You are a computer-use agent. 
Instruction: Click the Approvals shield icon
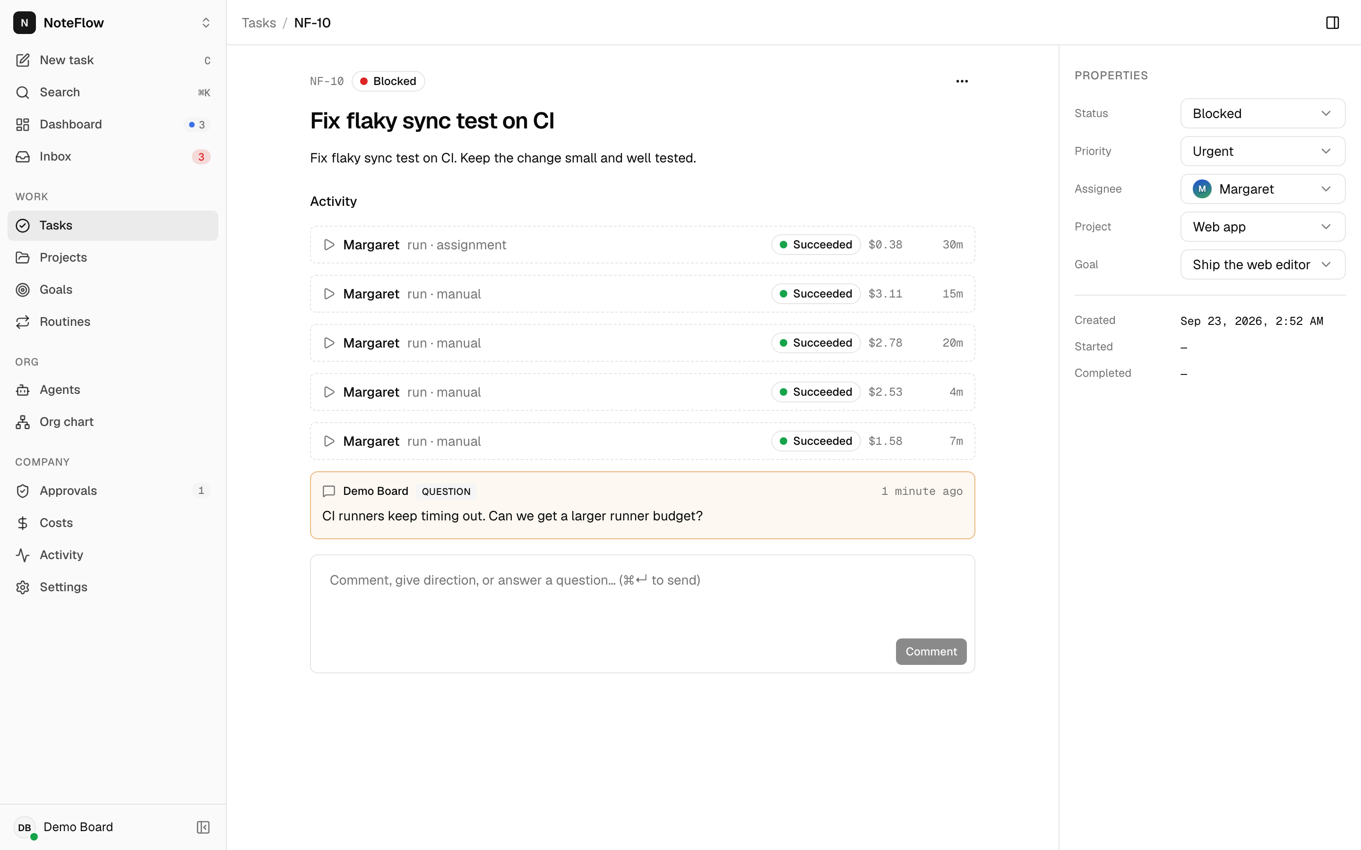(23, 491)
